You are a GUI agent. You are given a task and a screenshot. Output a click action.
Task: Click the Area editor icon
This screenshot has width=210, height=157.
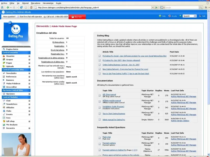coord(4,87)
